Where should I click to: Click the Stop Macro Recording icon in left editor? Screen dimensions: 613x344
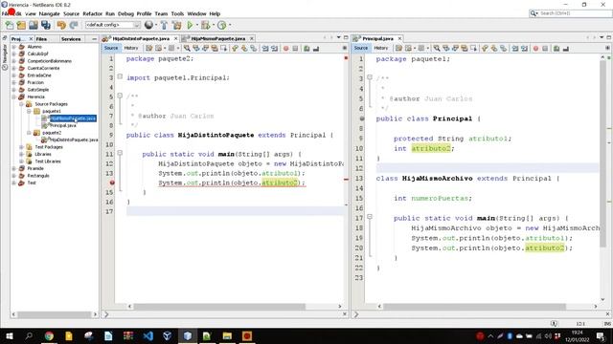coord(295,49)
